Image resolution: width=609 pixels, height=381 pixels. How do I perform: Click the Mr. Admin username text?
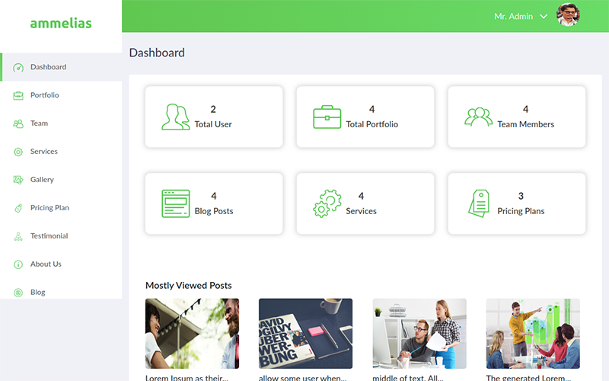coord(513,16)
